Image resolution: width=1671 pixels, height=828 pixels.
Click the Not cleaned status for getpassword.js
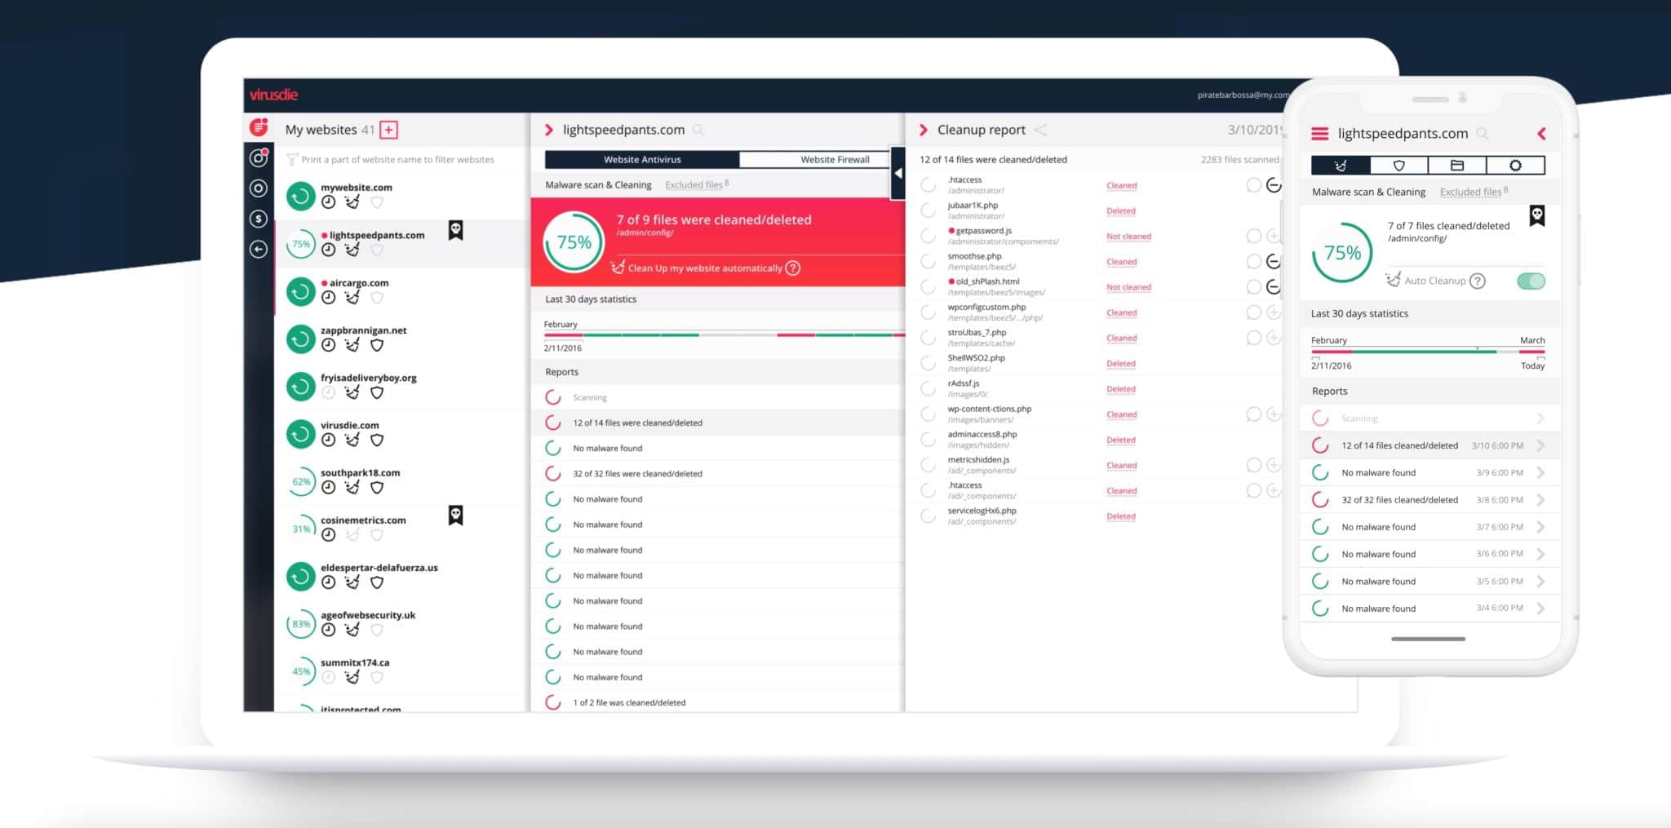(x=1128, y=237)
